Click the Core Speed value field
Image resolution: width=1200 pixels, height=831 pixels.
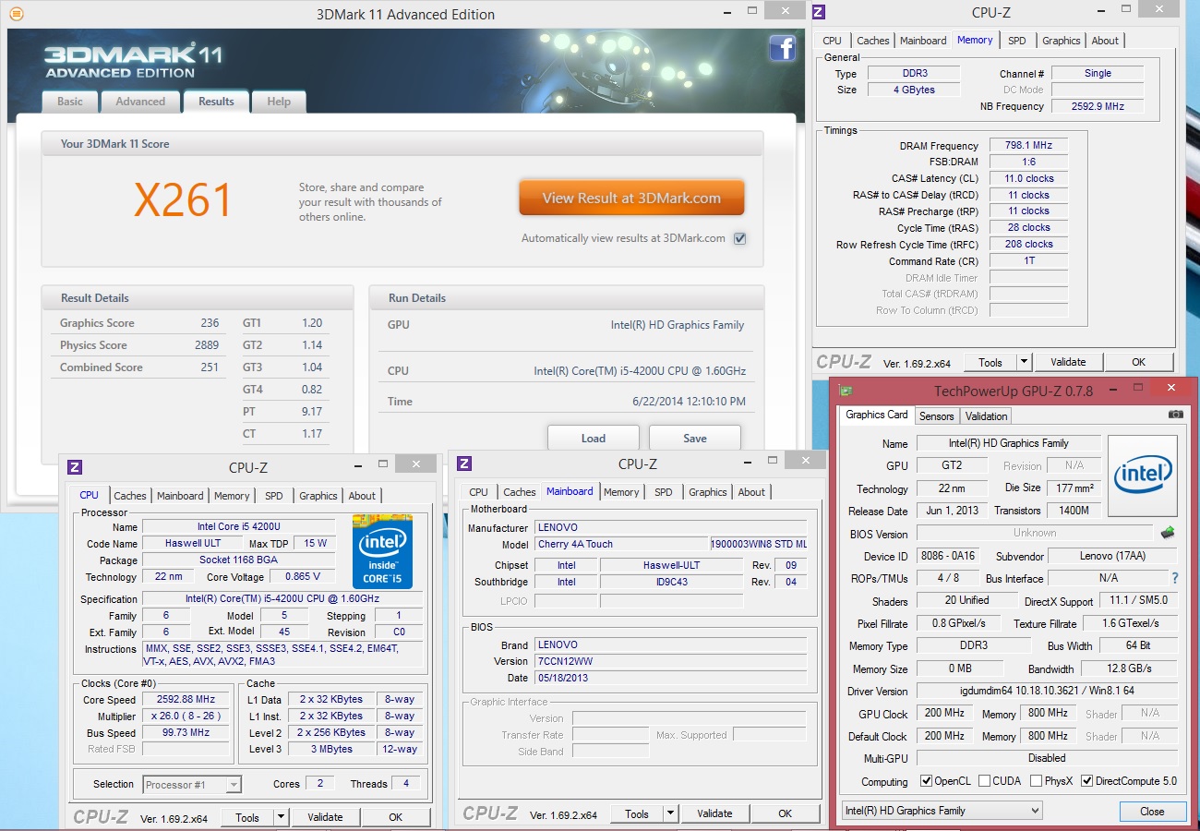pyautogui.click(x=186, y=699)
